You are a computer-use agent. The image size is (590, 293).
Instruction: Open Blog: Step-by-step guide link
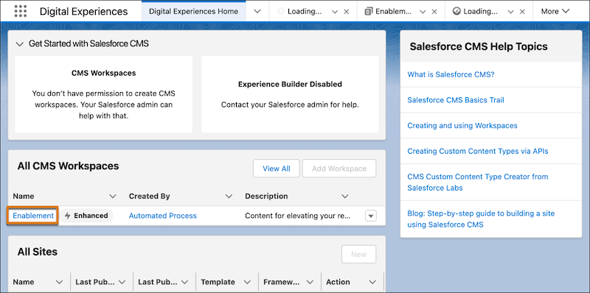(x=481, y=219)
